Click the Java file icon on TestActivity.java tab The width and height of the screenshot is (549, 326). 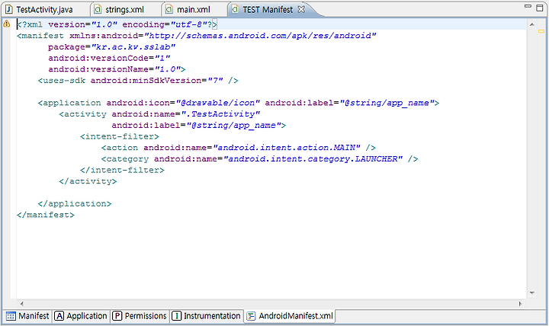[x=8, y=9]
